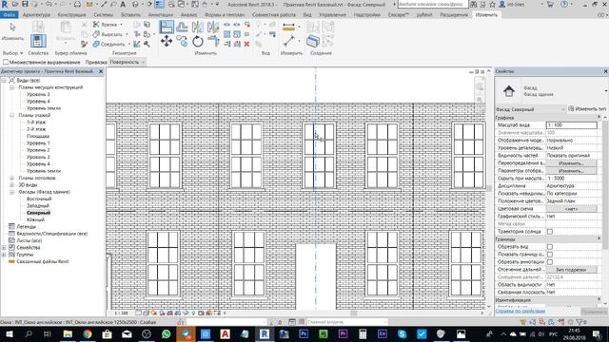Screen dimensions: 609x342
Task: Click the Без подрезки far clipping button
Action: pos(571,270)
